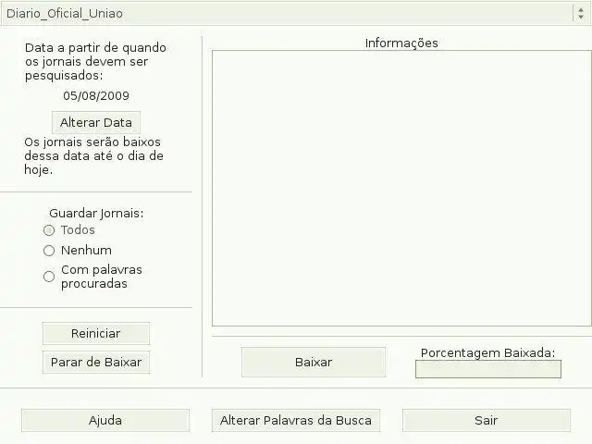This screenshot has width=592, height=444.
Task: Click the Guardar Jornais label
Action: pyautogui.click(x=96, y=214)
